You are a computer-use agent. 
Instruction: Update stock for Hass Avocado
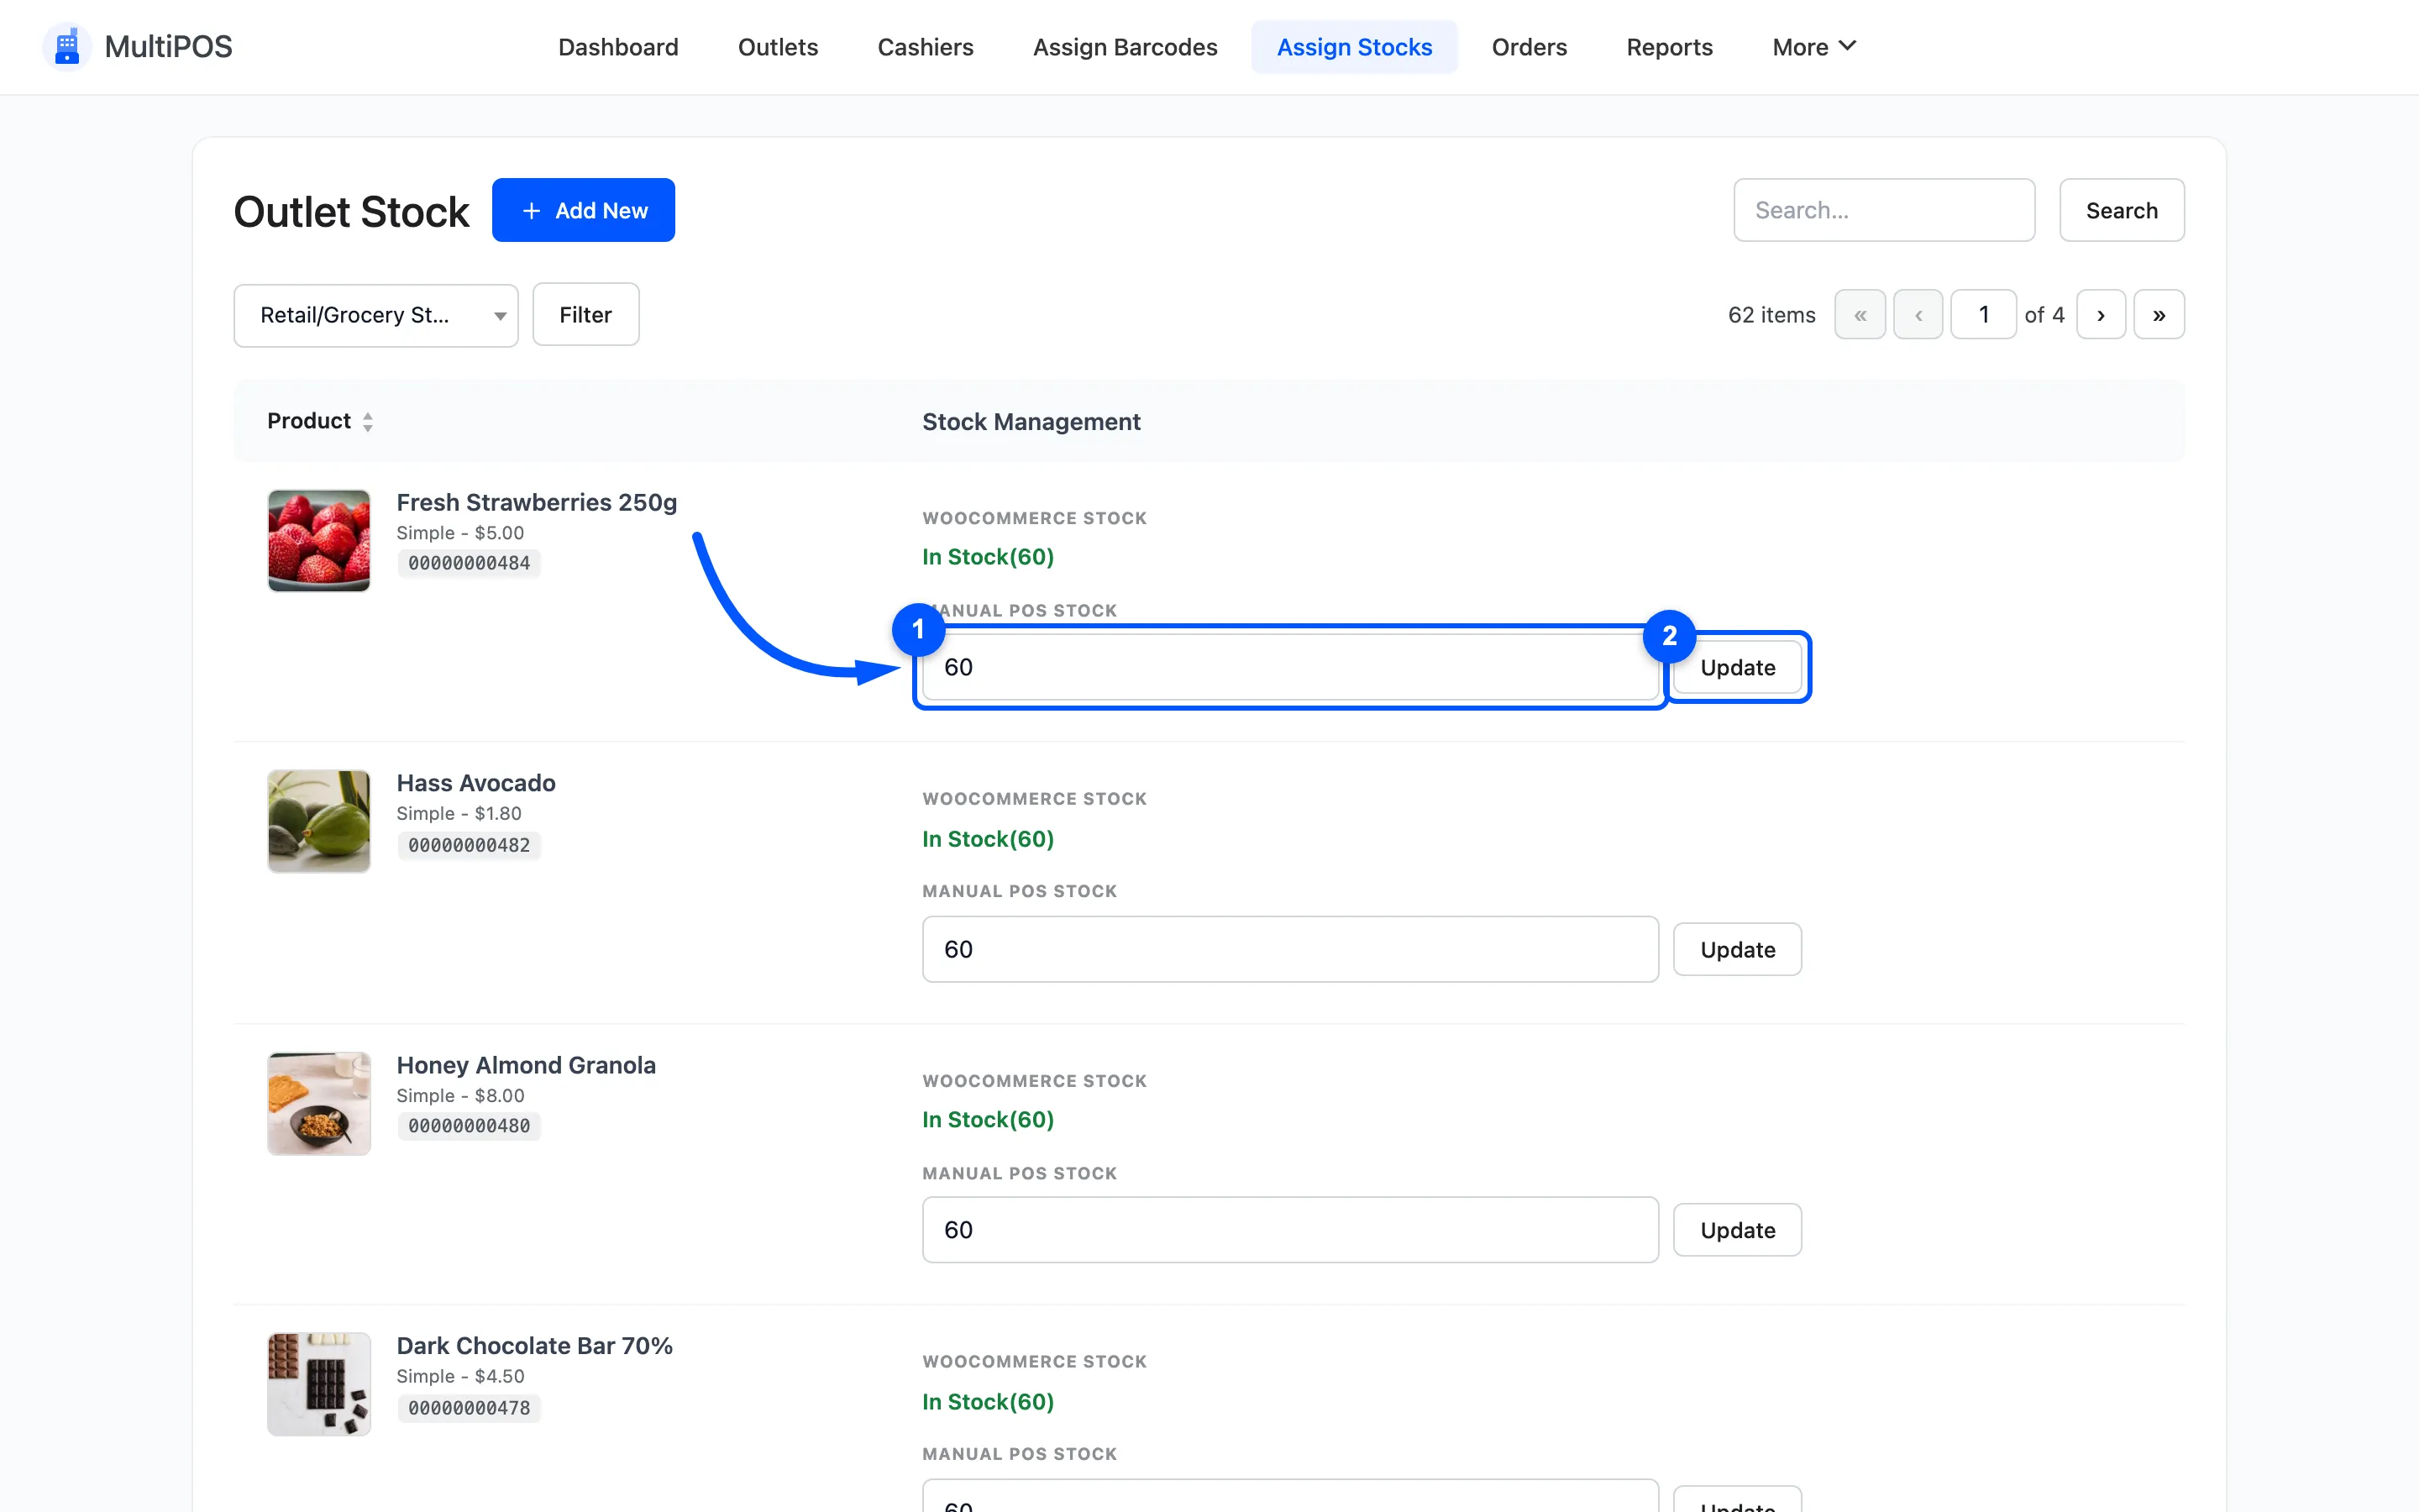[x=1737, y=949]
